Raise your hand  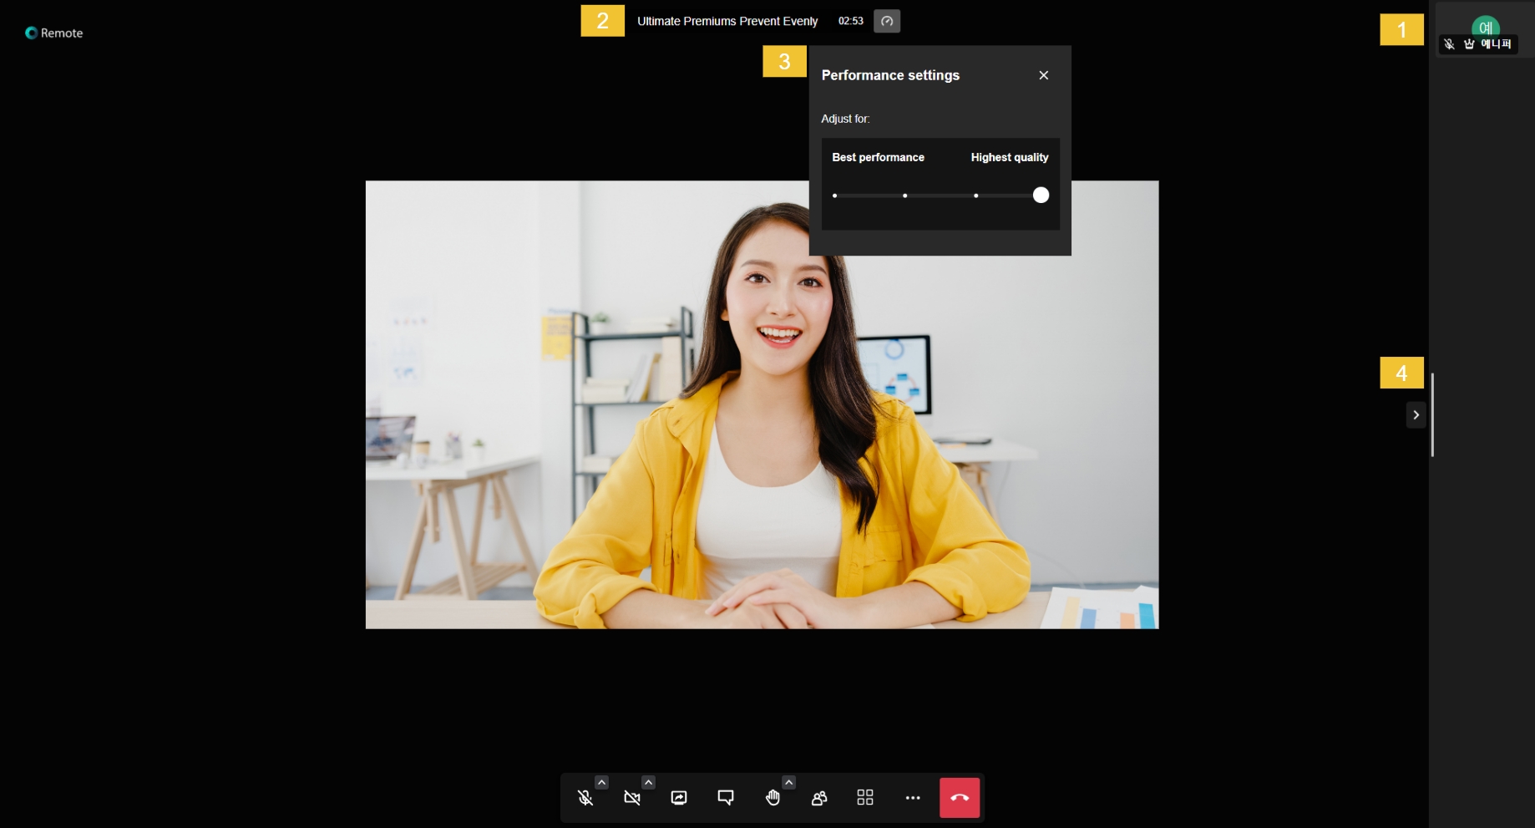click(773, 798)
